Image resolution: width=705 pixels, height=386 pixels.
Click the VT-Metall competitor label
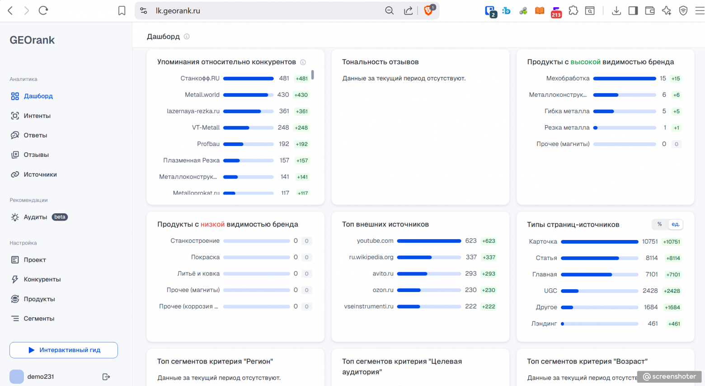click(x=206, y=127)
